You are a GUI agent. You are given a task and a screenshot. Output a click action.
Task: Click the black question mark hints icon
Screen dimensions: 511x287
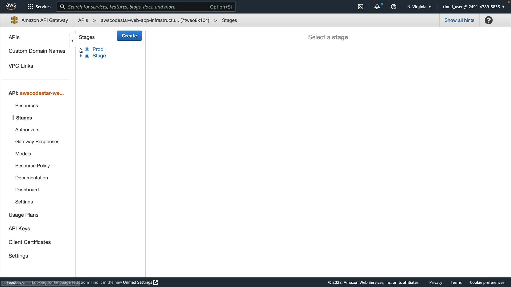pyautogui.click(x=488, y=20)
